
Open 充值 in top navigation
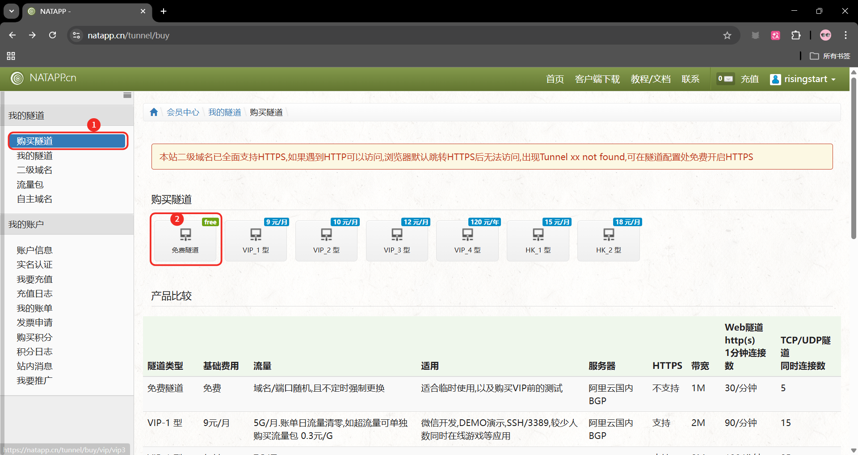pos(750,79)
